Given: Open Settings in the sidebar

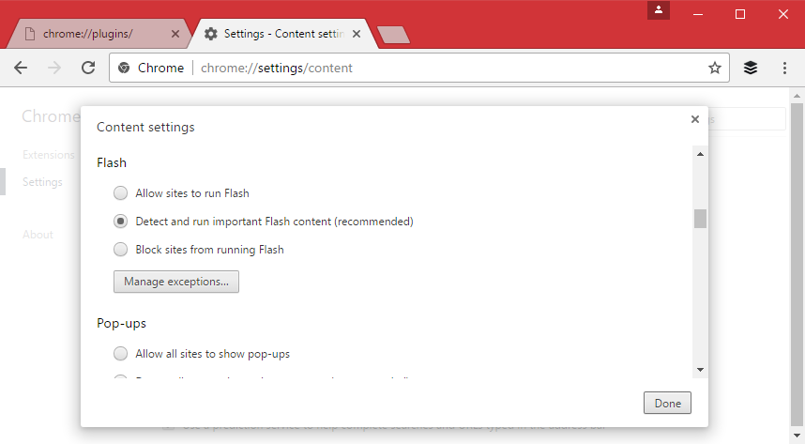Looking at the screenshot, I should point(42,182).
